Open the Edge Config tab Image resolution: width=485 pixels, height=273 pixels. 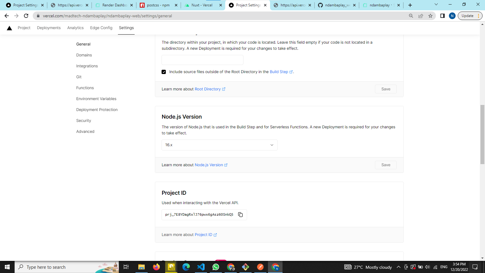[101, 28]
